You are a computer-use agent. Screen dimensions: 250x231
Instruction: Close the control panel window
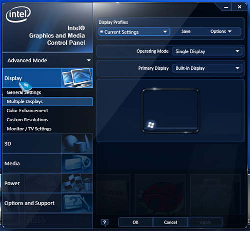[x=239, y=7]
